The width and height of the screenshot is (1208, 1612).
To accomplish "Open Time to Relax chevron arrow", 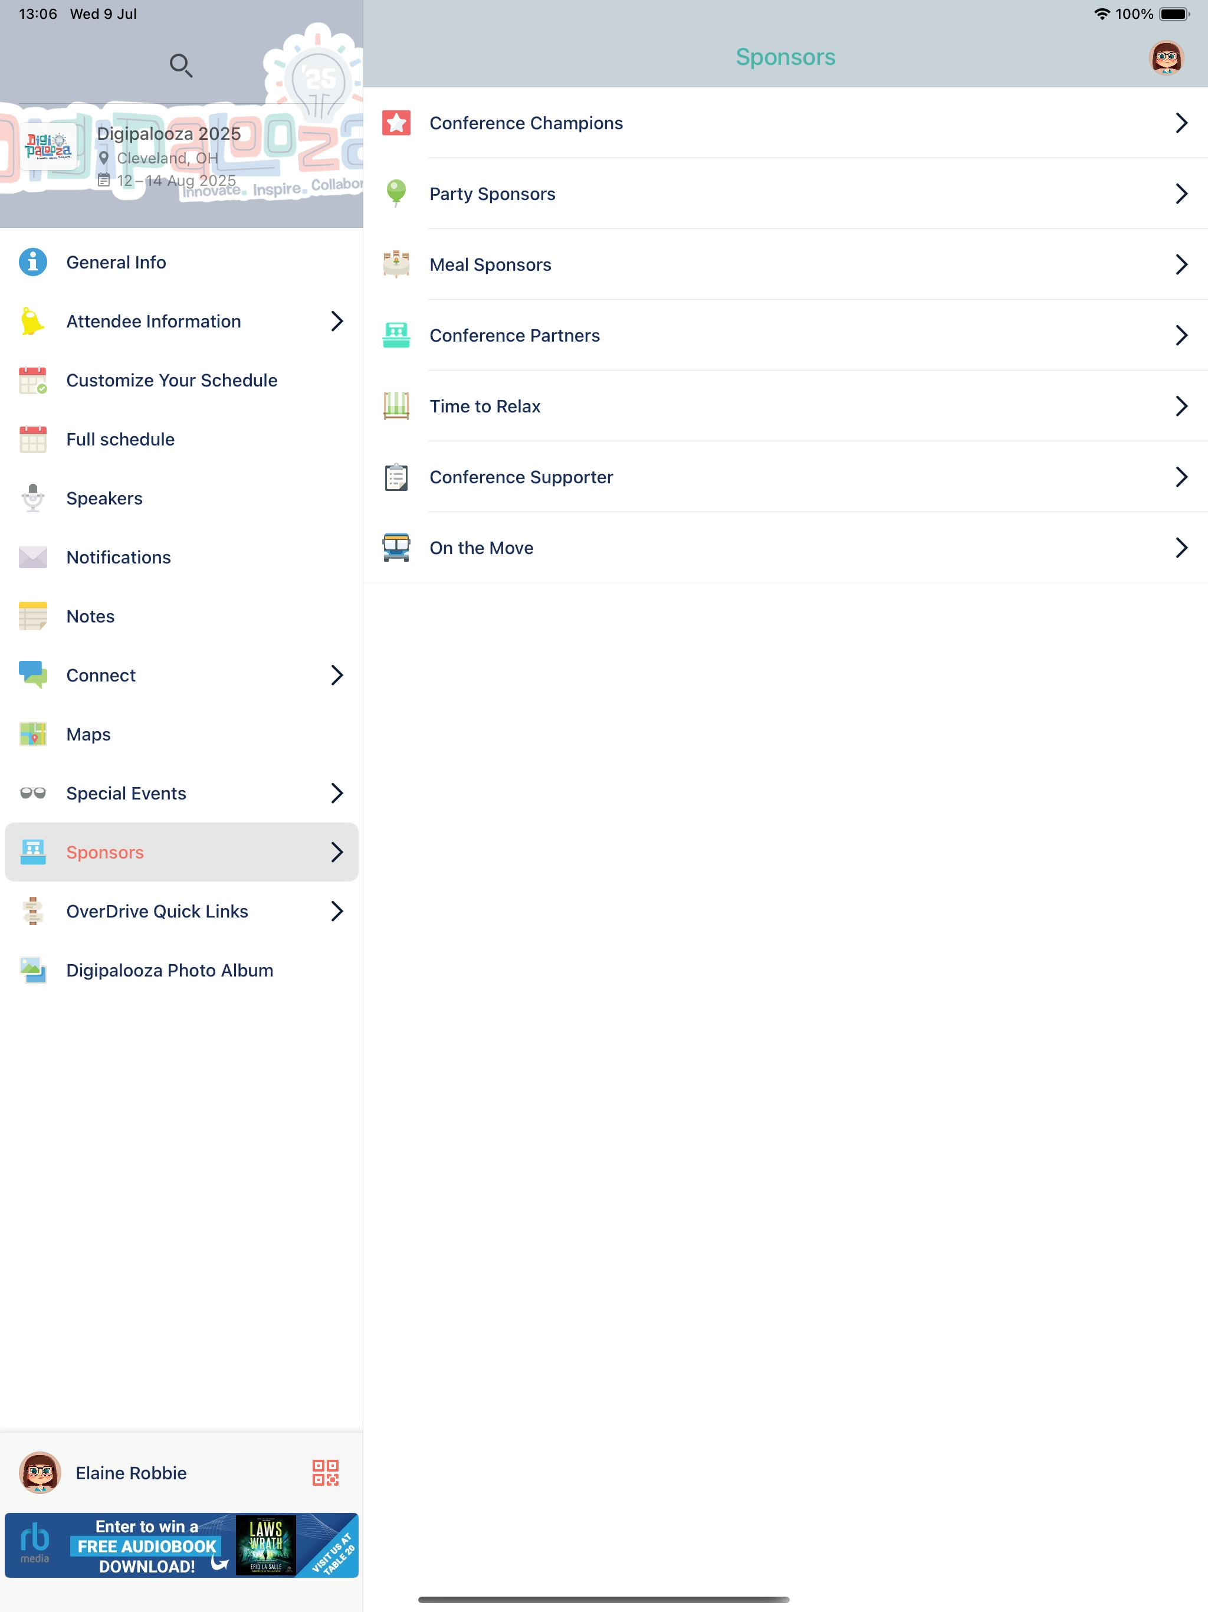I will click(x=1181, y=406).
